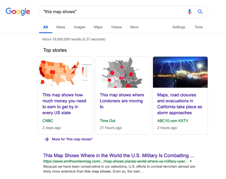Screen dimensions: 226x179
Task: Click More for "this map shows" link
Action: (72, 139)
